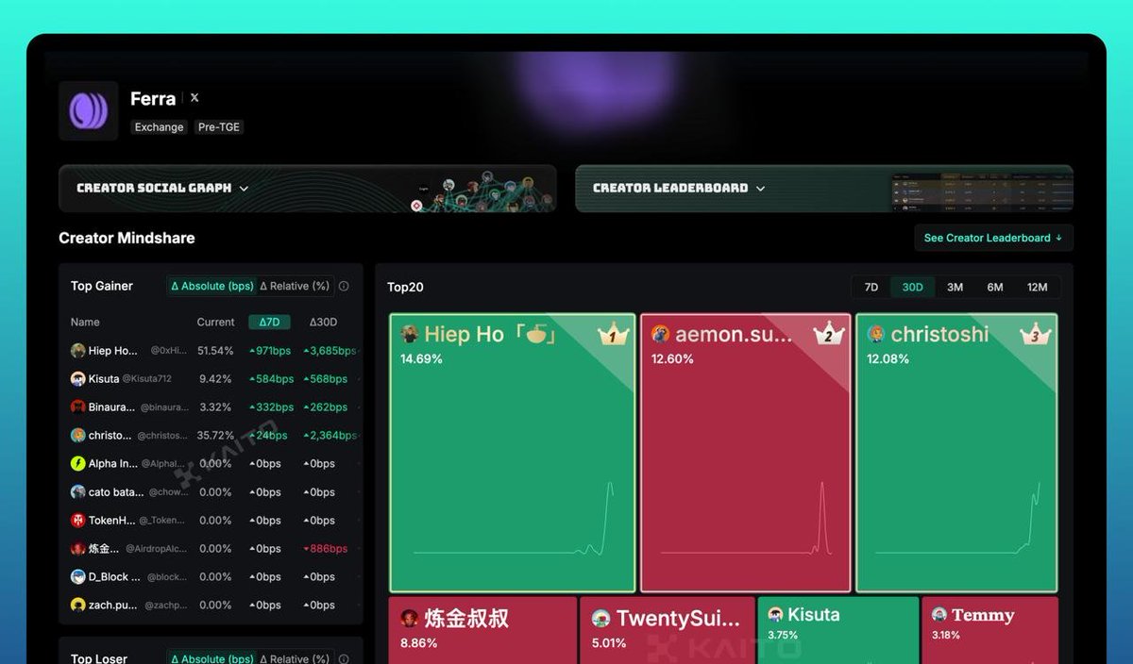The image size is (1133, 664).
Task: Click cato bata... avatar in the list
Action: (78, 492)
